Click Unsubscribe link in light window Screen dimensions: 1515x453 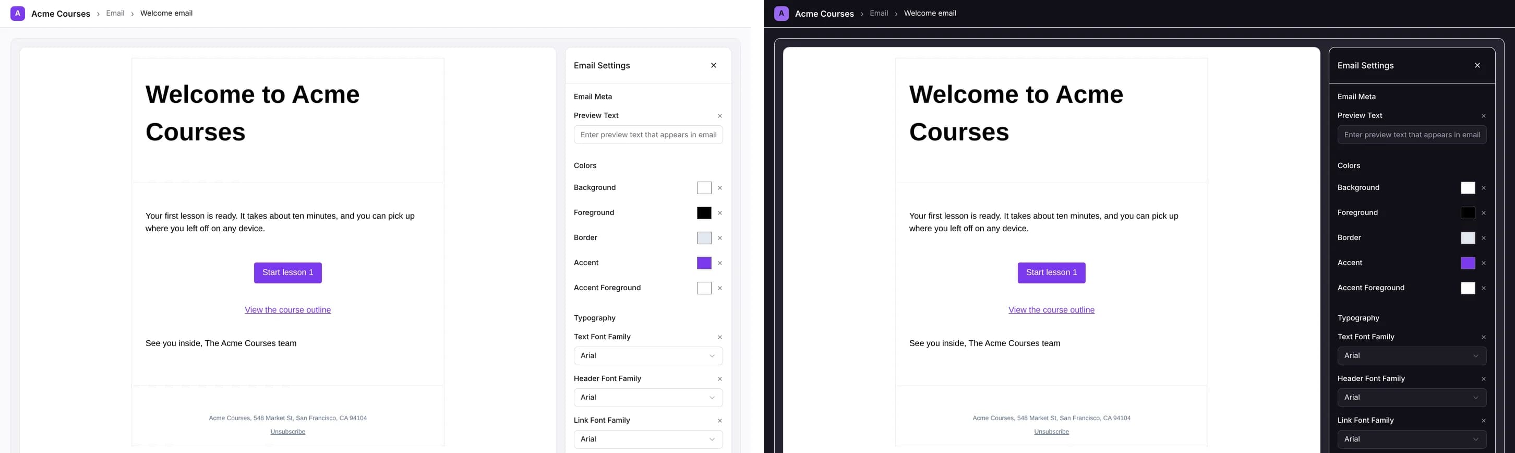(287, 432)
